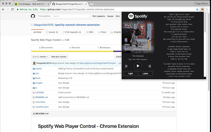Click the language breakdown color bar
211x132 pixels.
tap(76, 51)
